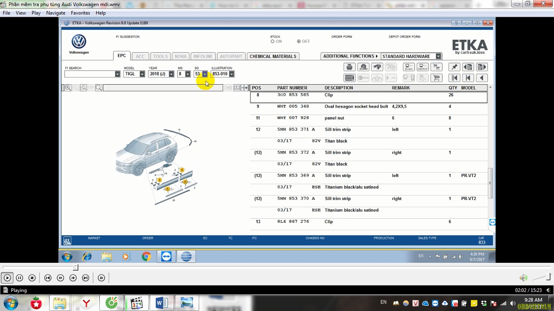Click the zoom region magnifier icon
Screen dimensions: 554x311
click(x=84, y=88)
